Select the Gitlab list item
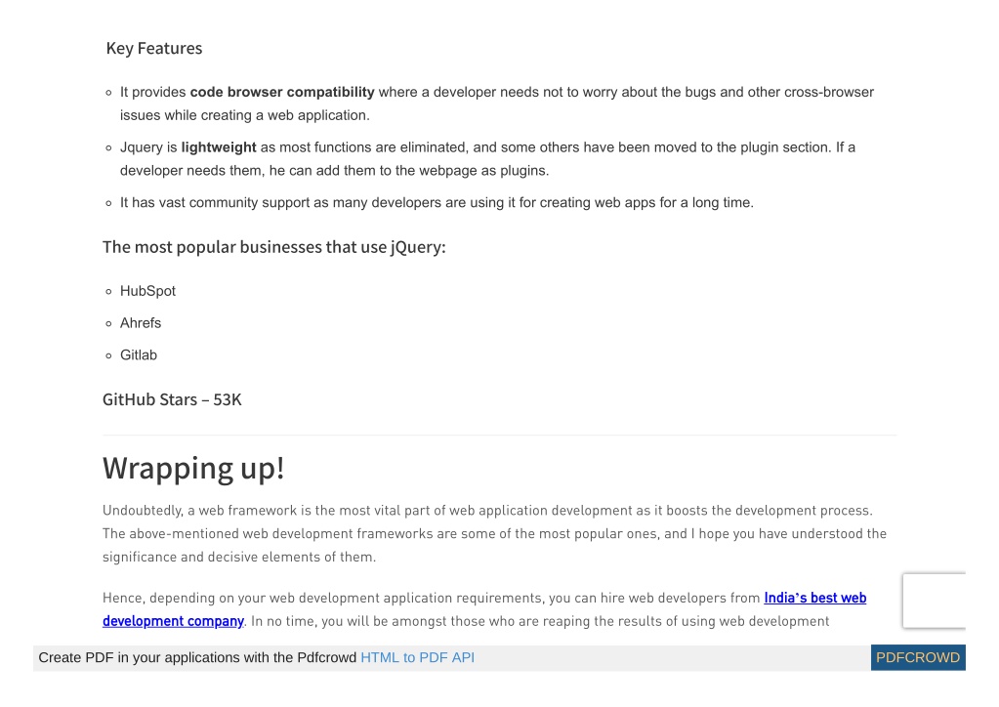Screen dimensions: 999x707 [139, 354]
